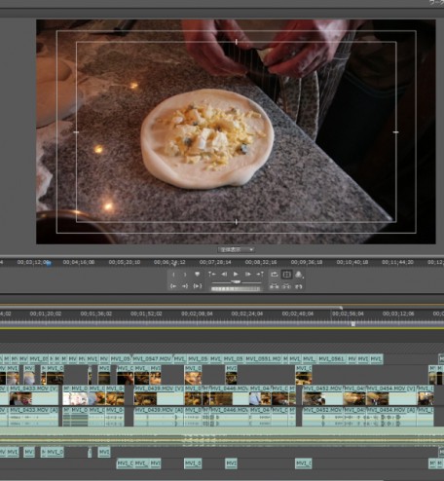This screenshot has width=444, height=481.
Task: Click the timeline playhead in time ruler
Action: pyautogui.click(x=353, y=323)
